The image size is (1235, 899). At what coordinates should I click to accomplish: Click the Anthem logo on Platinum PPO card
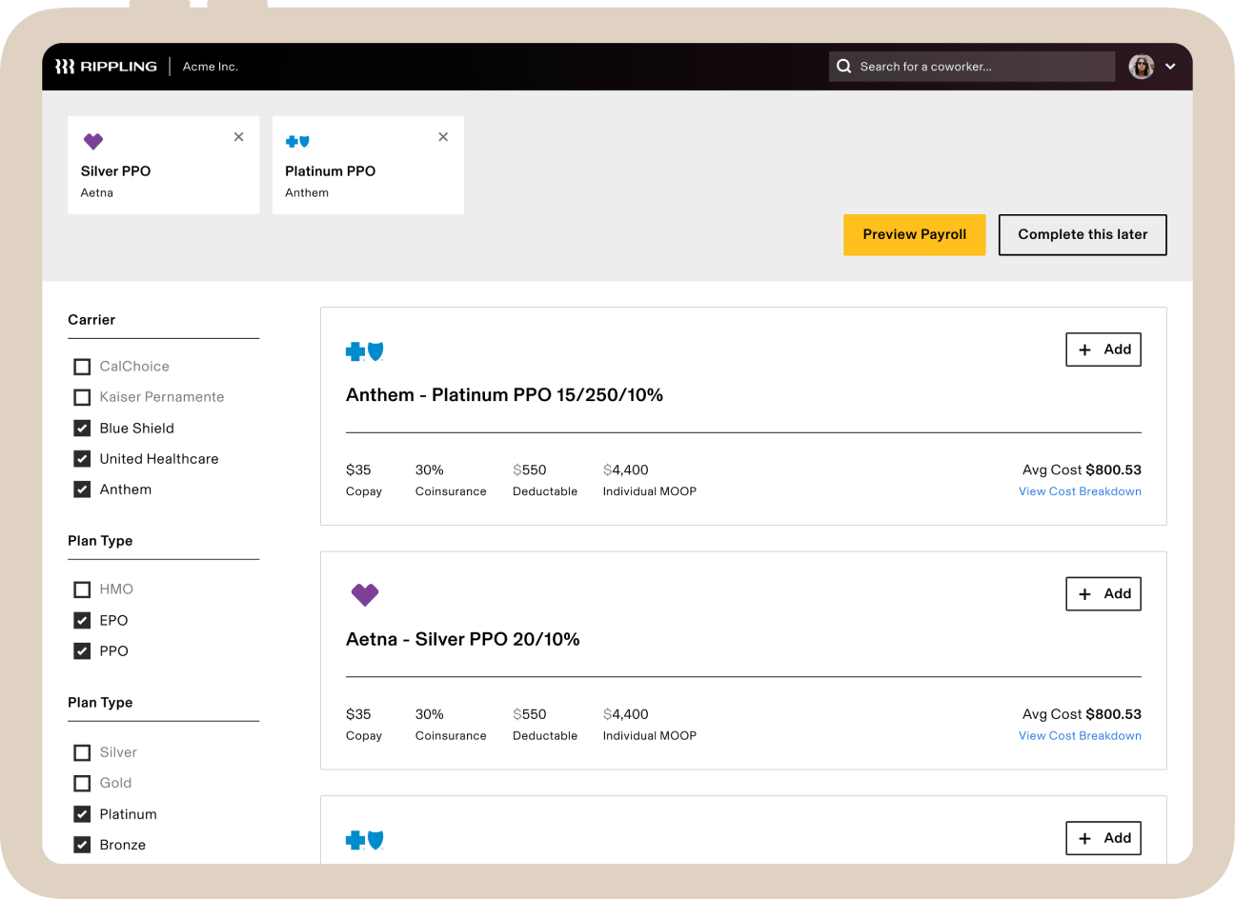click(297, 142)
